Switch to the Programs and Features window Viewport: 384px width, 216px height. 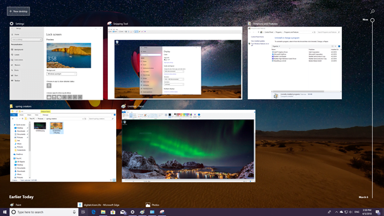[295, 63]
